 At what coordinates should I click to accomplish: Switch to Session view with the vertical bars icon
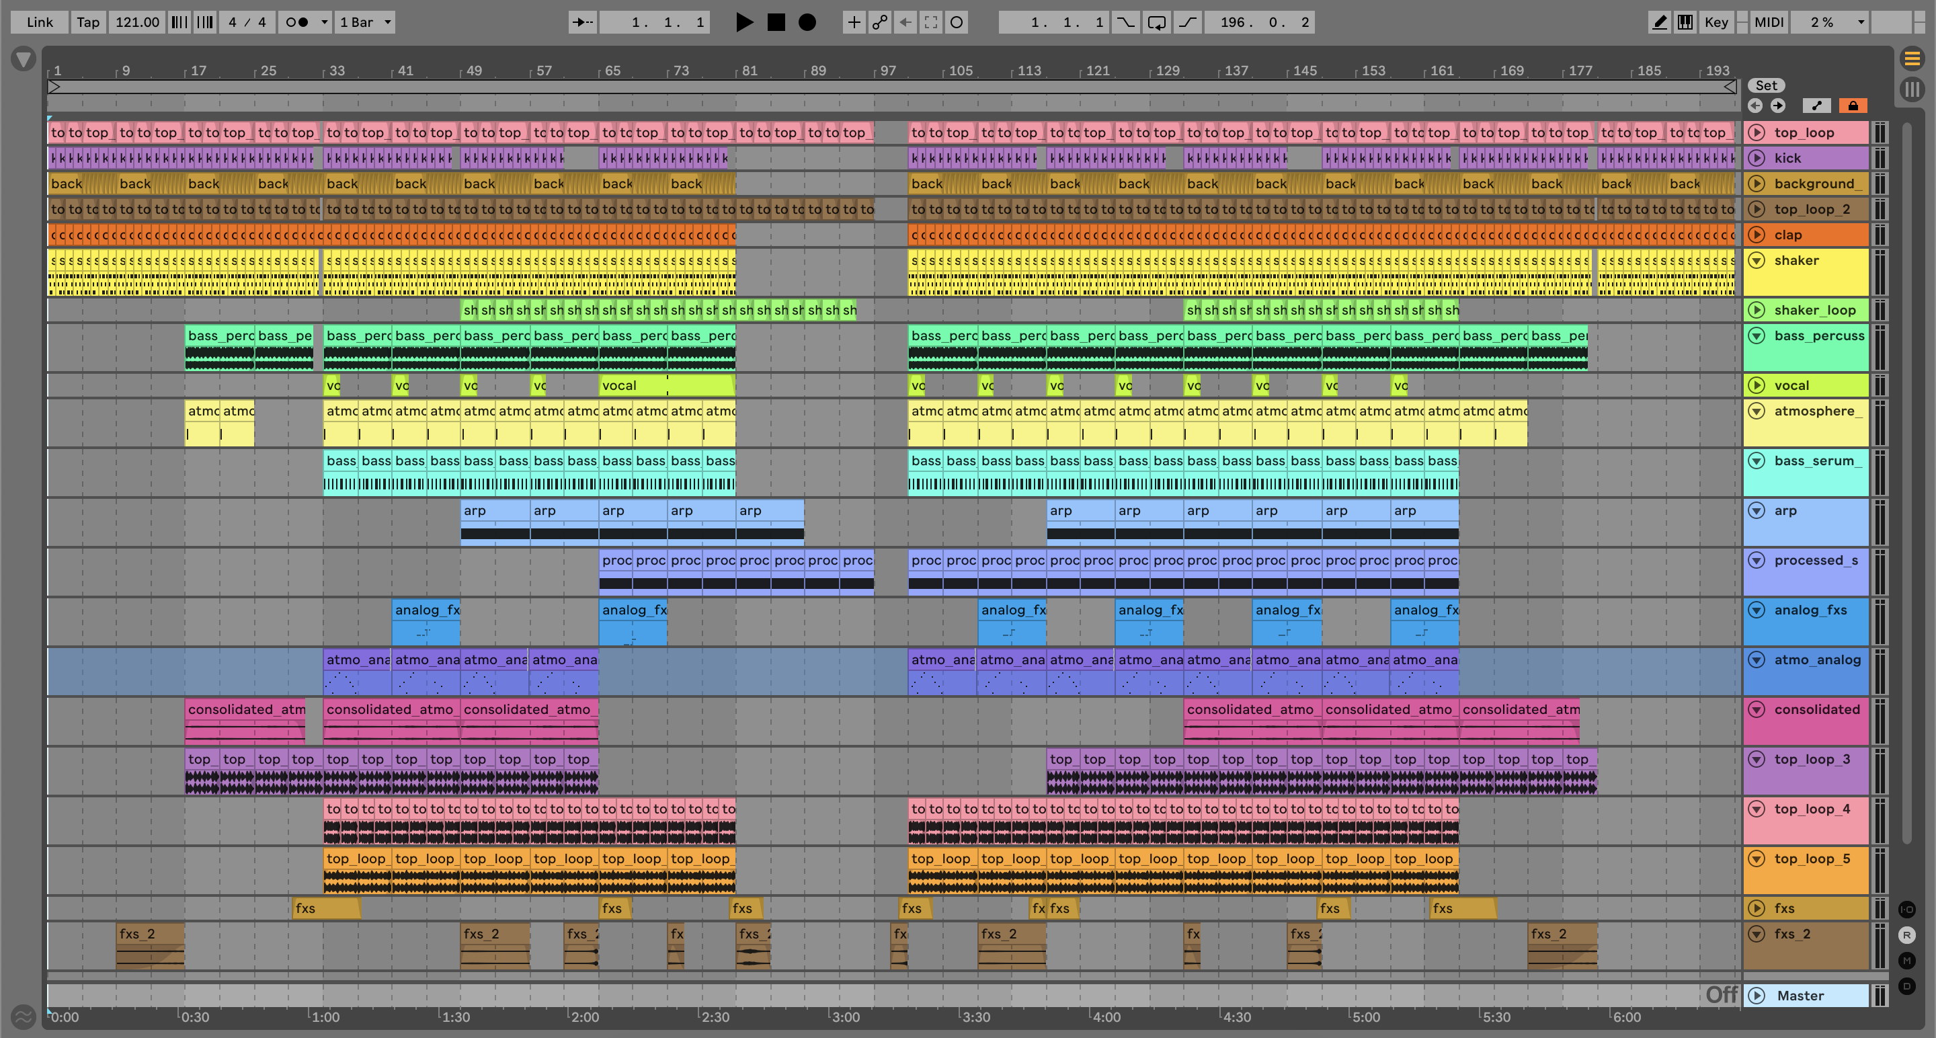(x=1911, y=90)
